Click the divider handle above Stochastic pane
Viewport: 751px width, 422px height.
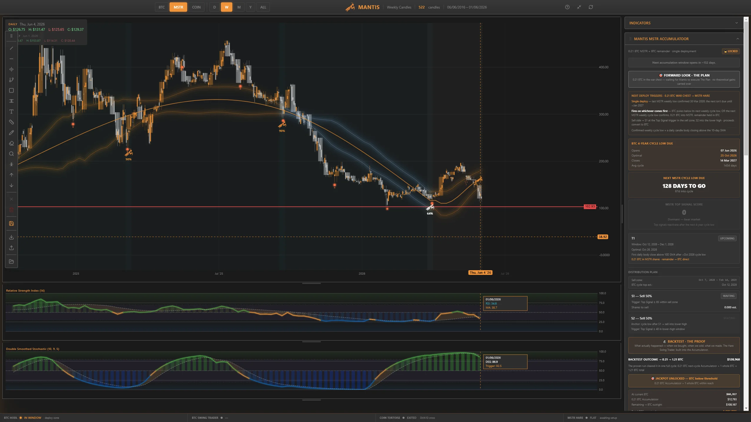coord(312,342)
